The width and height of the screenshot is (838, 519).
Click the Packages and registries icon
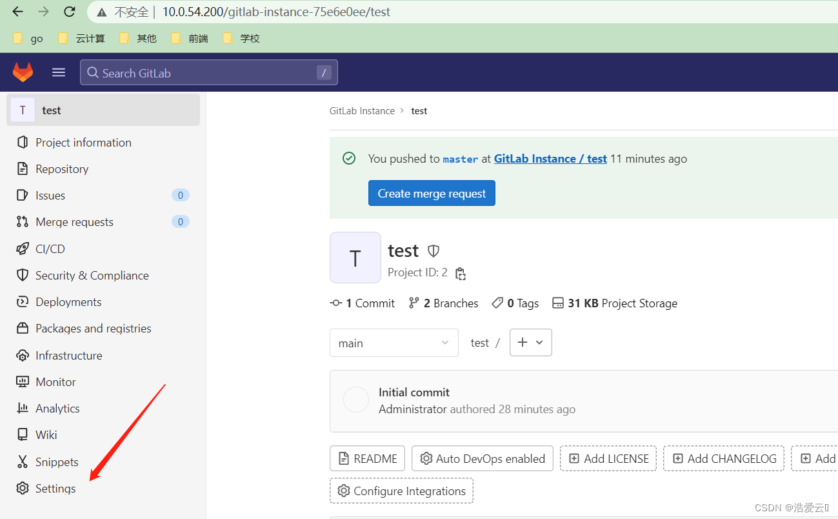click(23, 328)
